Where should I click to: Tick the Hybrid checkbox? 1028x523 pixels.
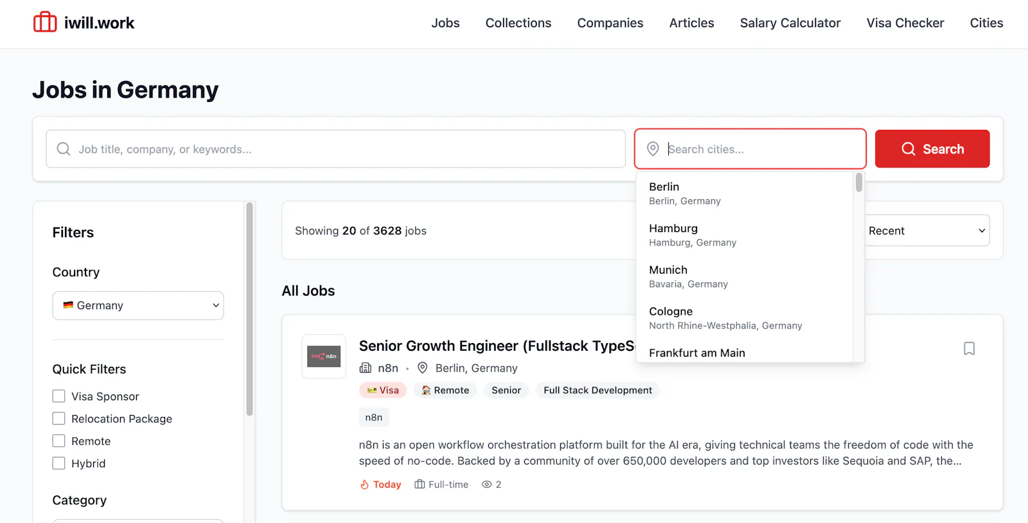click(x=58, y=463)
